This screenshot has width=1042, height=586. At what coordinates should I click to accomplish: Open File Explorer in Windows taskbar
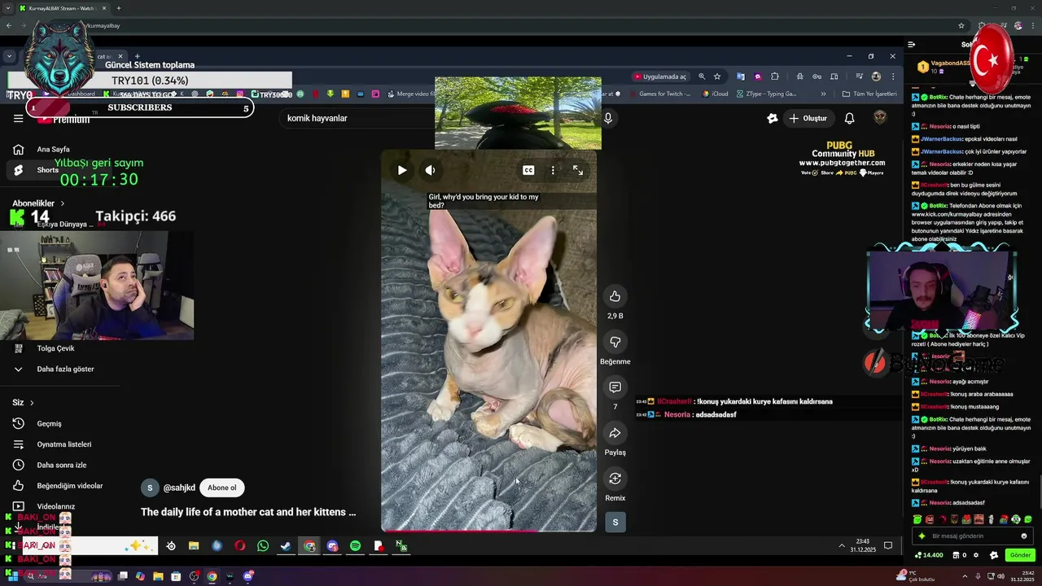pyautogui.click(x=158, y=576)
